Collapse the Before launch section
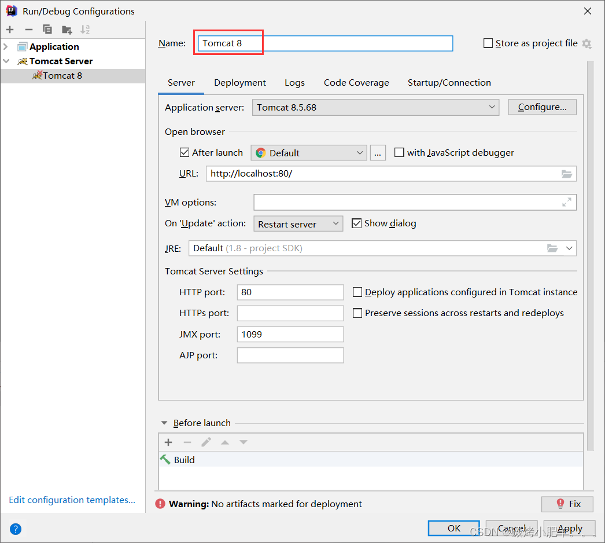 164,423
